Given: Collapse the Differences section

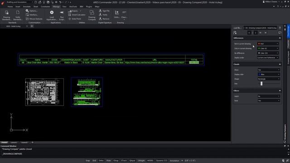Looking at the screenshot, I should tap(280, 38).
